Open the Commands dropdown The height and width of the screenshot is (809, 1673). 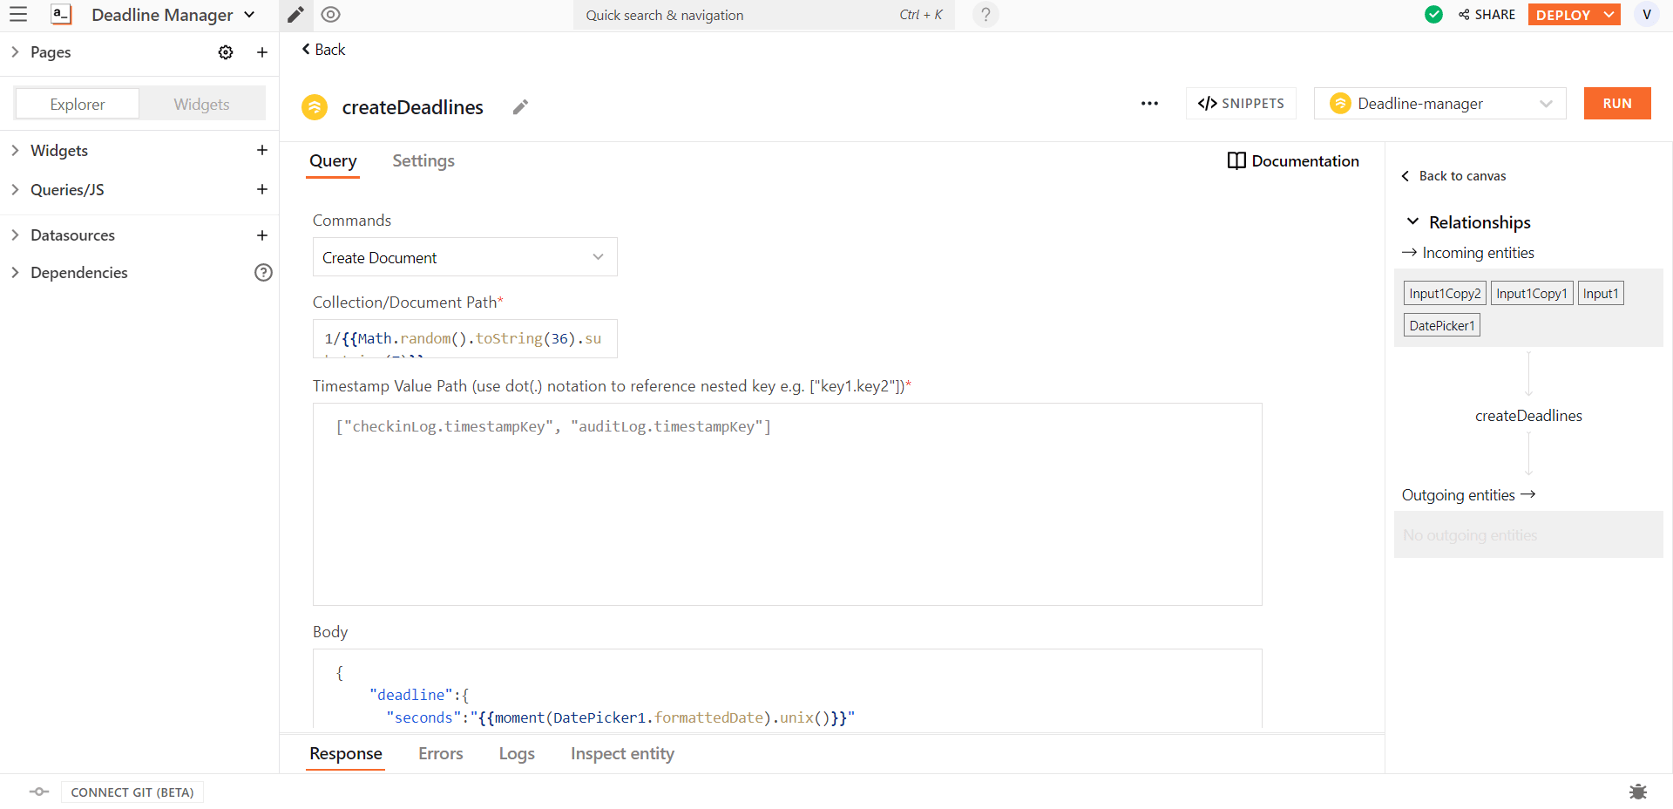[464, 257]
